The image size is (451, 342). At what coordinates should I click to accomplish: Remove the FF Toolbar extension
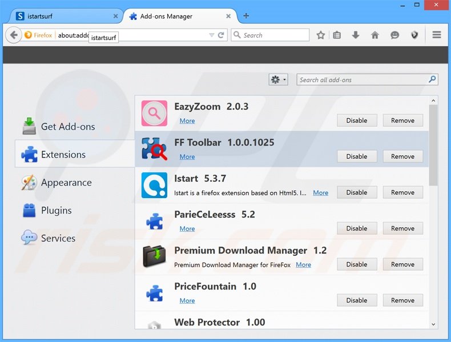pyautogui.click(x=402, y=156)
